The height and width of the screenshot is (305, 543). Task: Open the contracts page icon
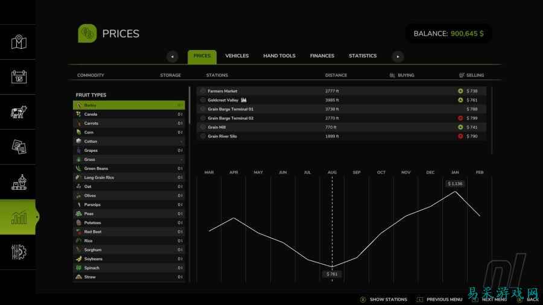click(18, 146)
